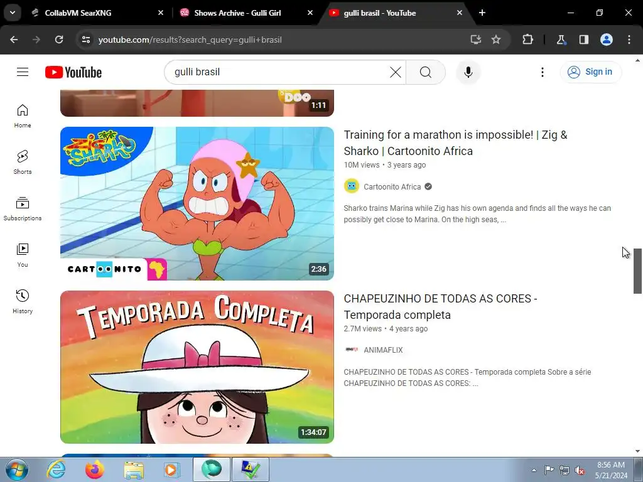Open the Action Center flag icon
This screenshot has height=482, width=643.
[549, 470]
